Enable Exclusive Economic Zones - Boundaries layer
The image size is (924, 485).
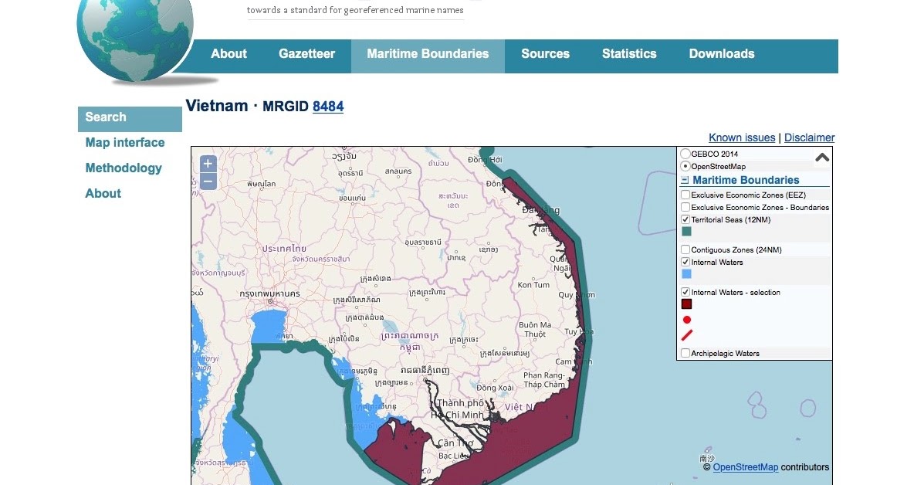(x=685, y=207)
